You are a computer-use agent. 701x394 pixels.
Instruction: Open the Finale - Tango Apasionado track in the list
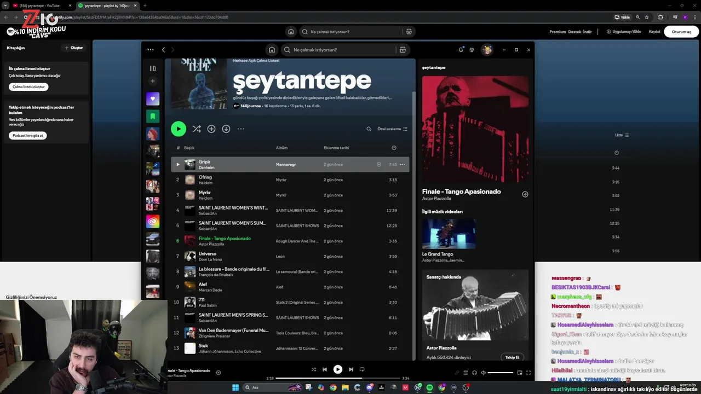225,239
